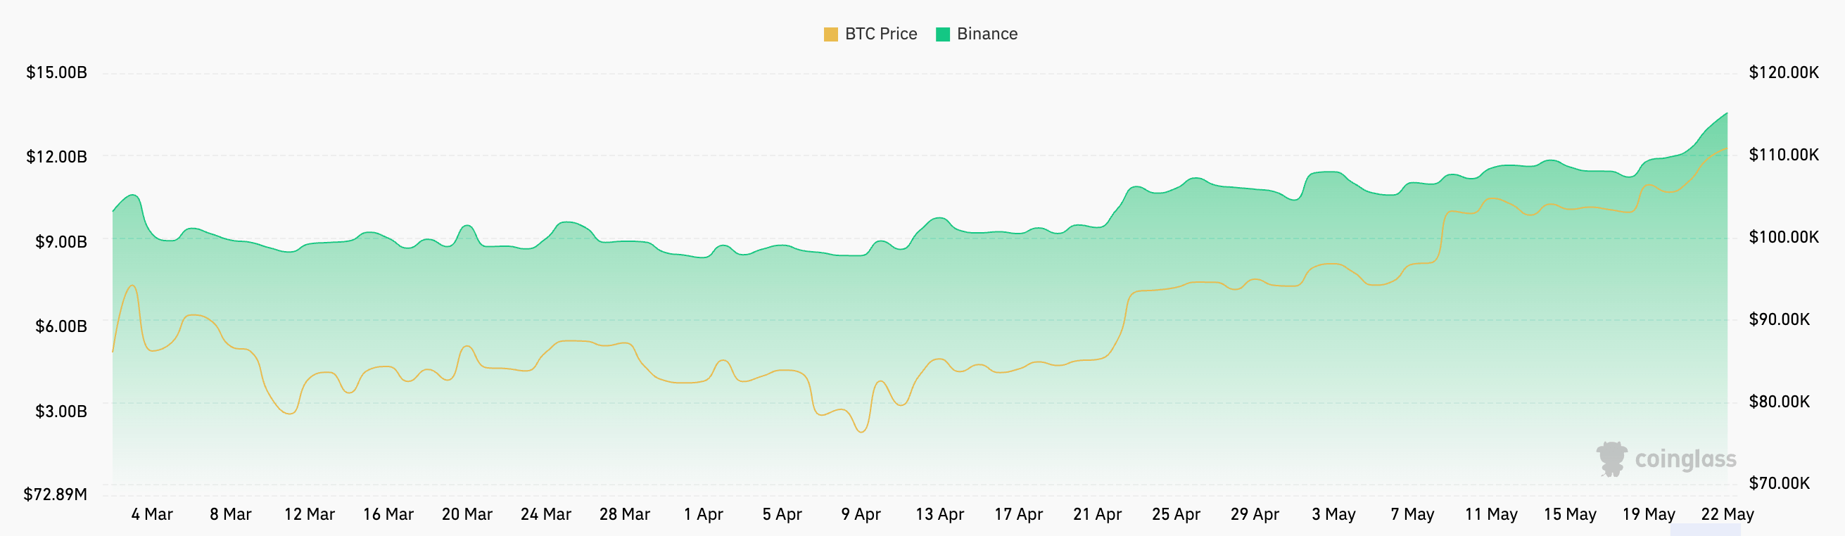Select the 22 May date marker
The width and height of the screenshot is (1845, 536).
[x=1727, y=513]
